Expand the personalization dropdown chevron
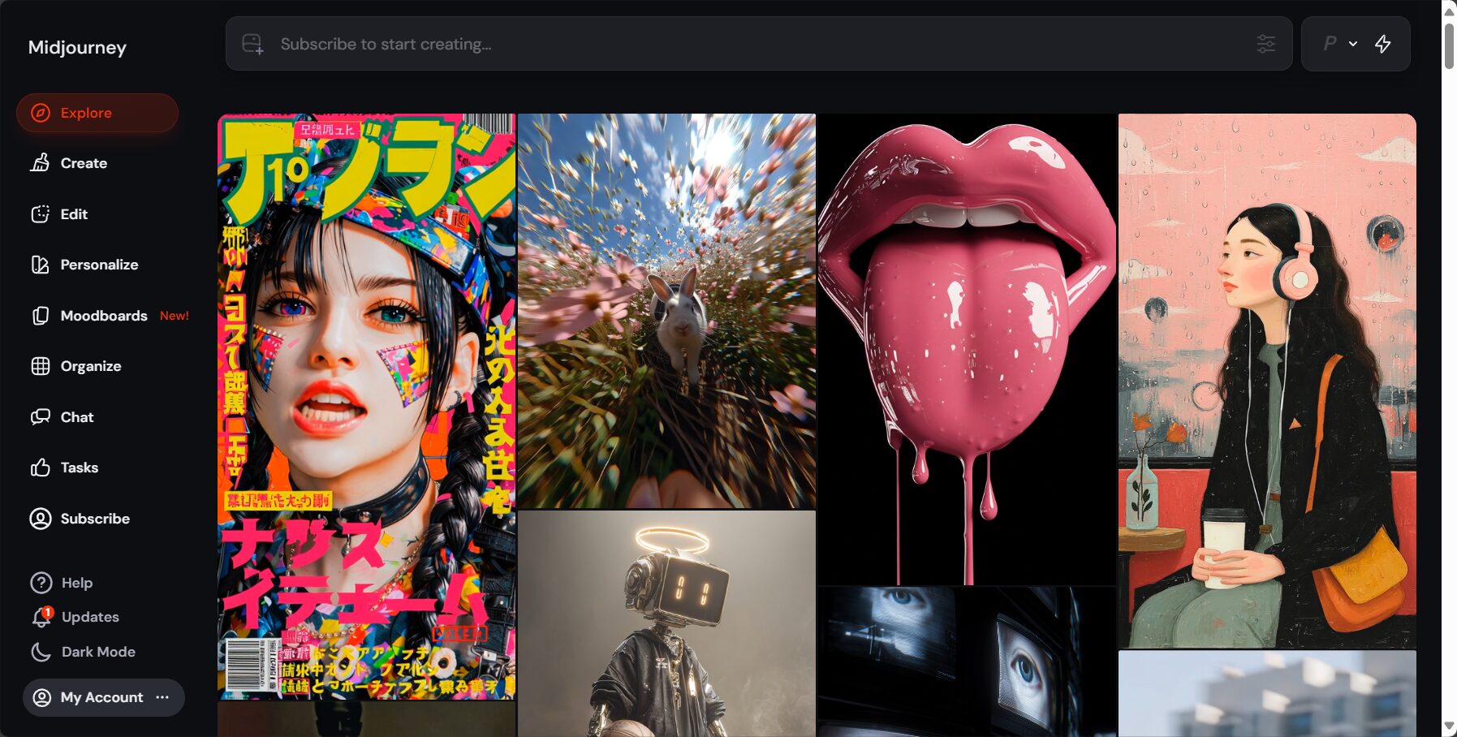 tap(1353, 44)
